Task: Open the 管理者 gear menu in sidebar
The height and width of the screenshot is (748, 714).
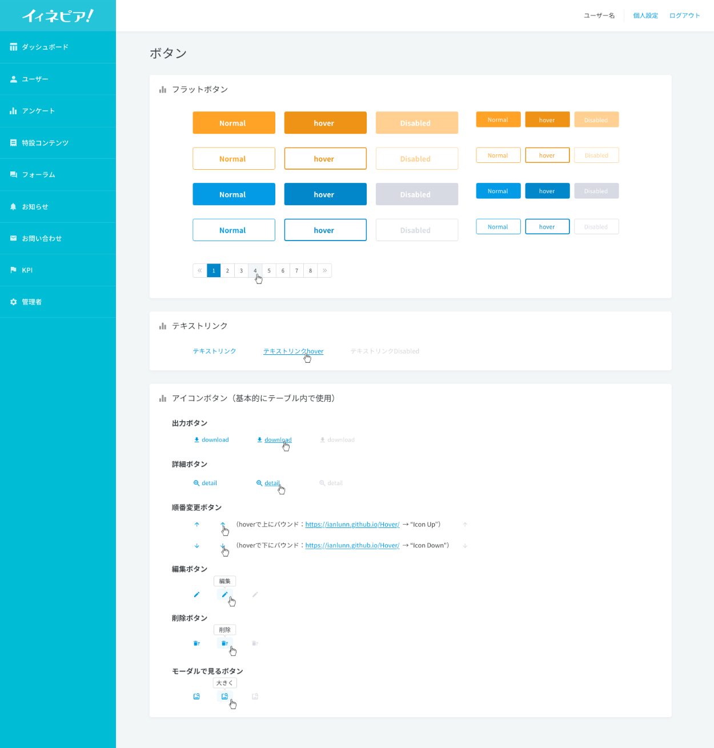Action: [x=32, y=302]
